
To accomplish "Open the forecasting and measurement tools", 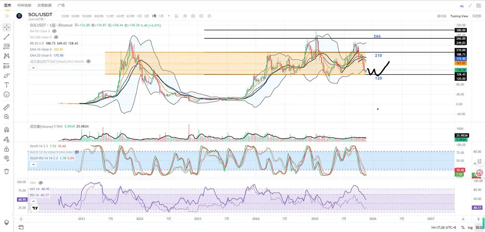I will pos(6,66).
